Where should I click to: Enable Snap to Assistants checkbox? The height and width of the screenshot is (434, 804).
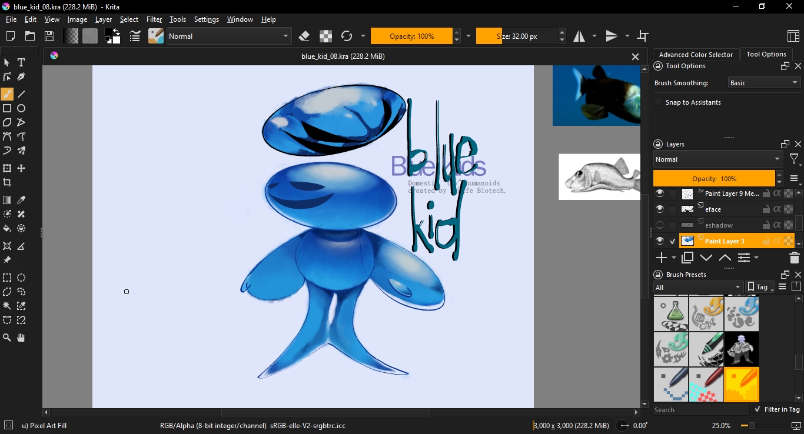659,102
